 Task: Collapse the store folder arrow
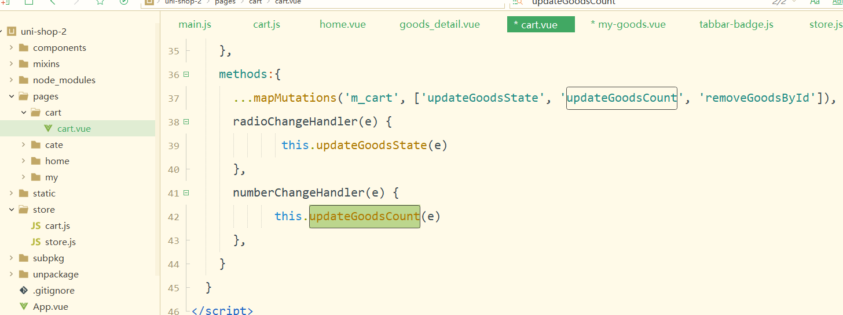pos(11,210)
